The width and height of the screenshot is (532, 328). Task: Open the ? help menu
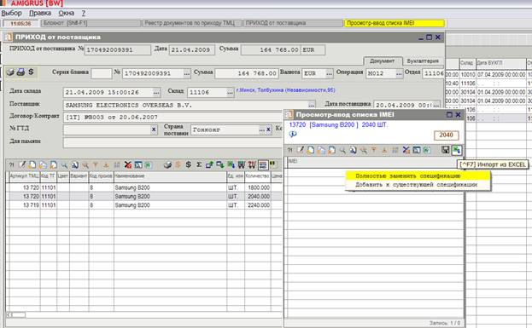tap(84, 13)
